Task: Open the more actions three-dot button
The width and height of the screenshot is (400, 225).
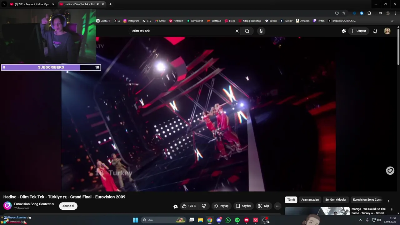Action: [x=277, y=206]
